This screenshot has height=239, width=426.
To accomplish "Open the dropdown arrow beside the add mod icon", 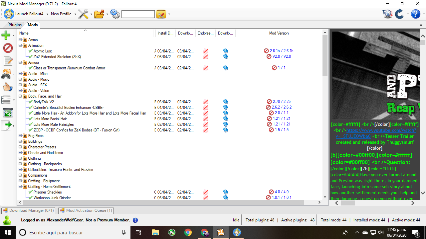I will coord(14,35).
